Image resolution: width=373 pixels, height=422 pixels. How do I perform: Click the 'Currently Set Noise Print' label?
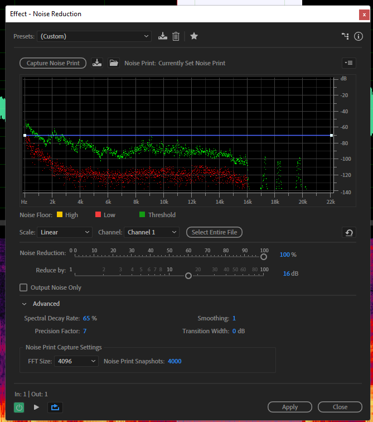coord(192,63)
